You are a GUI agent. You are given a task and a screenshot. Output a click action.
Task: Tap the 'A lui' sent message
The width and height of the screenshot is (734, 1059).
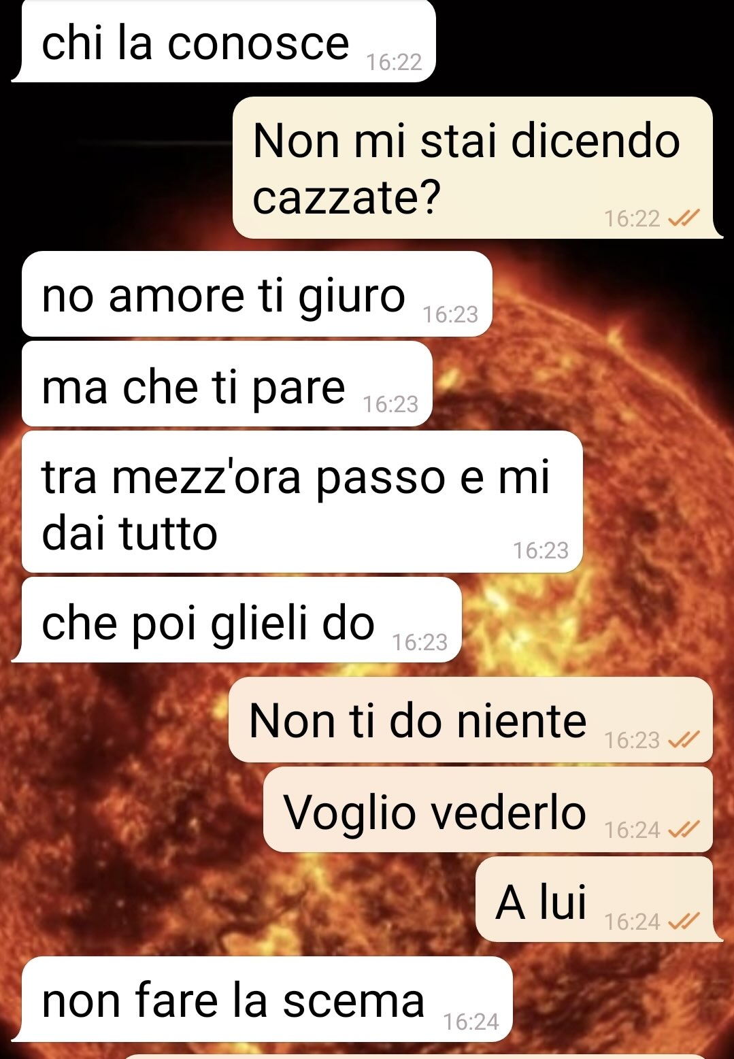click(x=599, y=899)
